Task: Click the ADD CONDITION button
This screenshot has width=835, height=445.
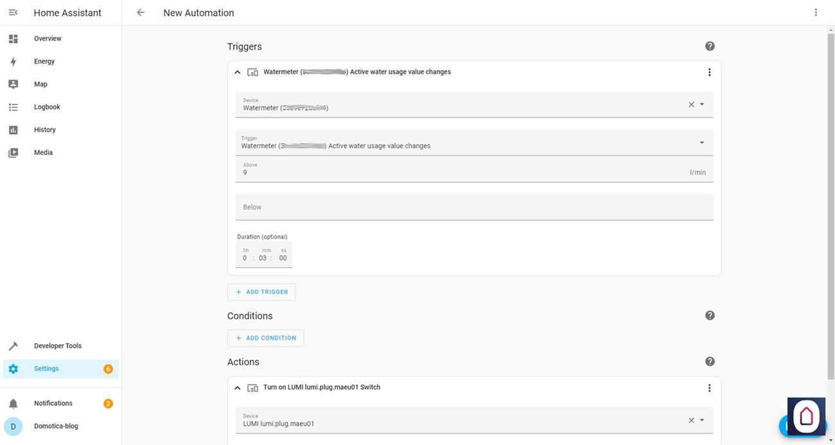Action: [x=265, y=338]
